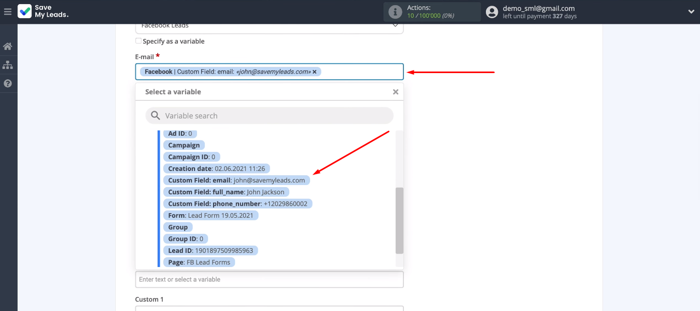
Task: Click the Actions info icon
Action: coord(395,11)
